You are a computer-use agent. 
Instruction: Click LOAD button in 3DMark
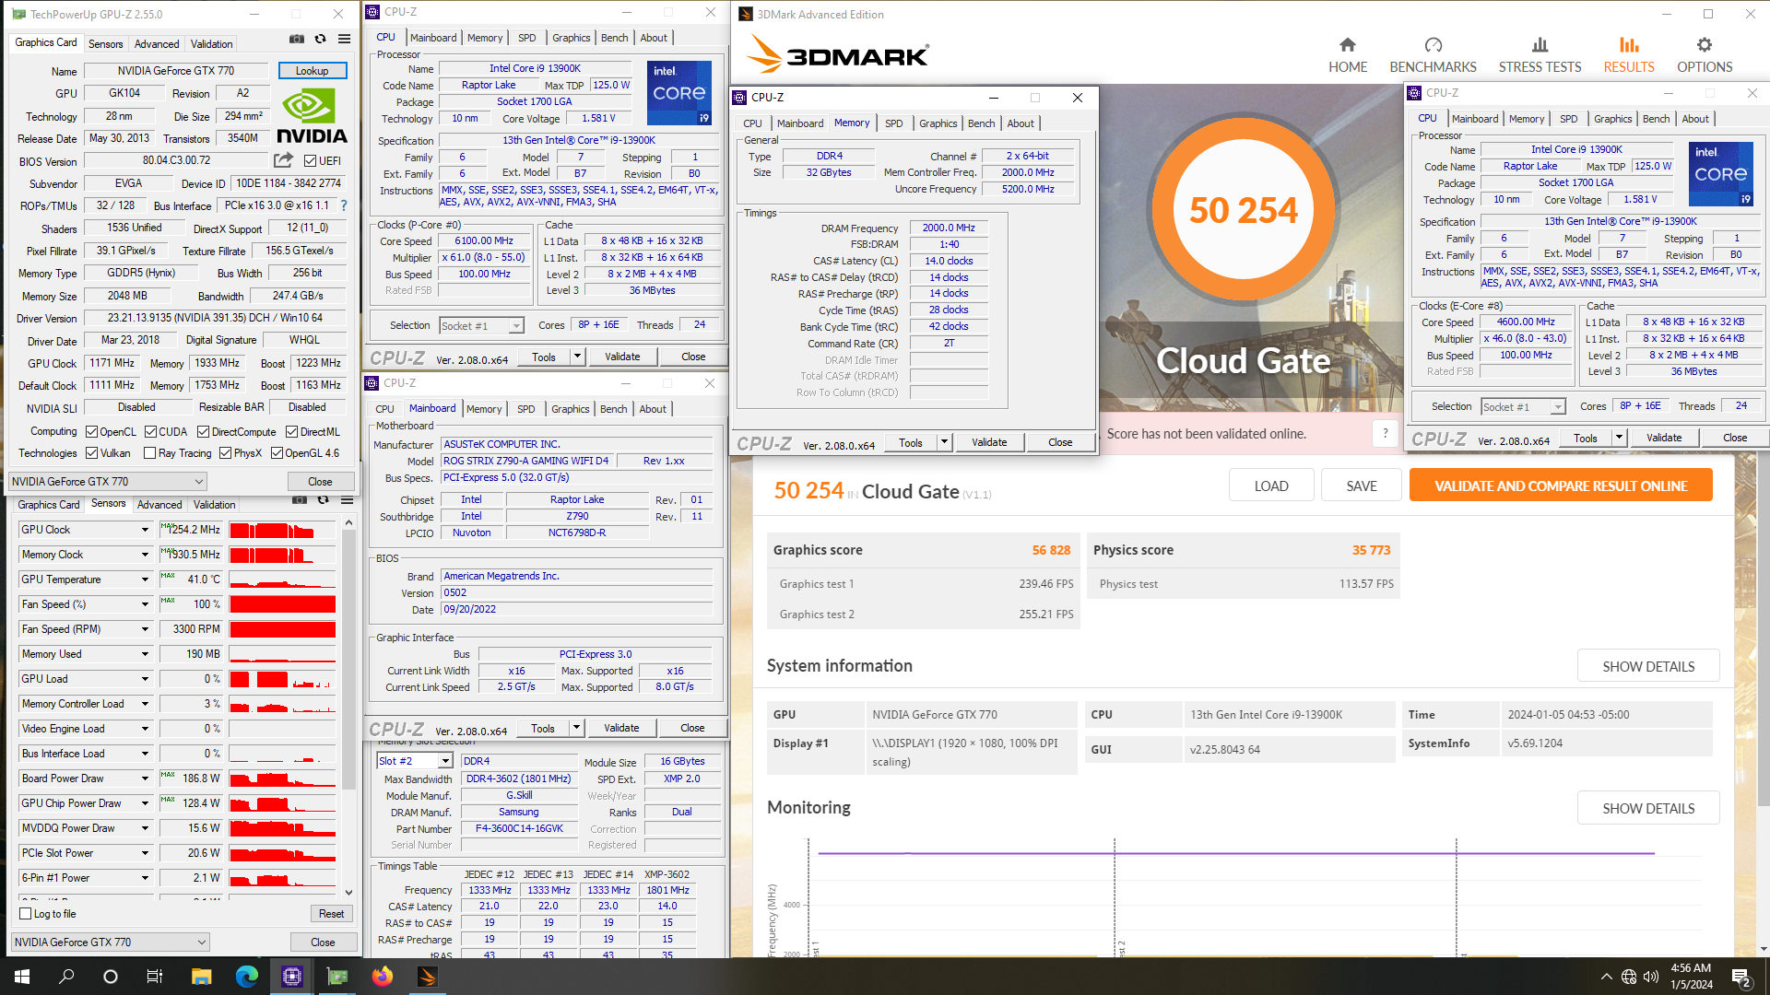(1270, 486)
